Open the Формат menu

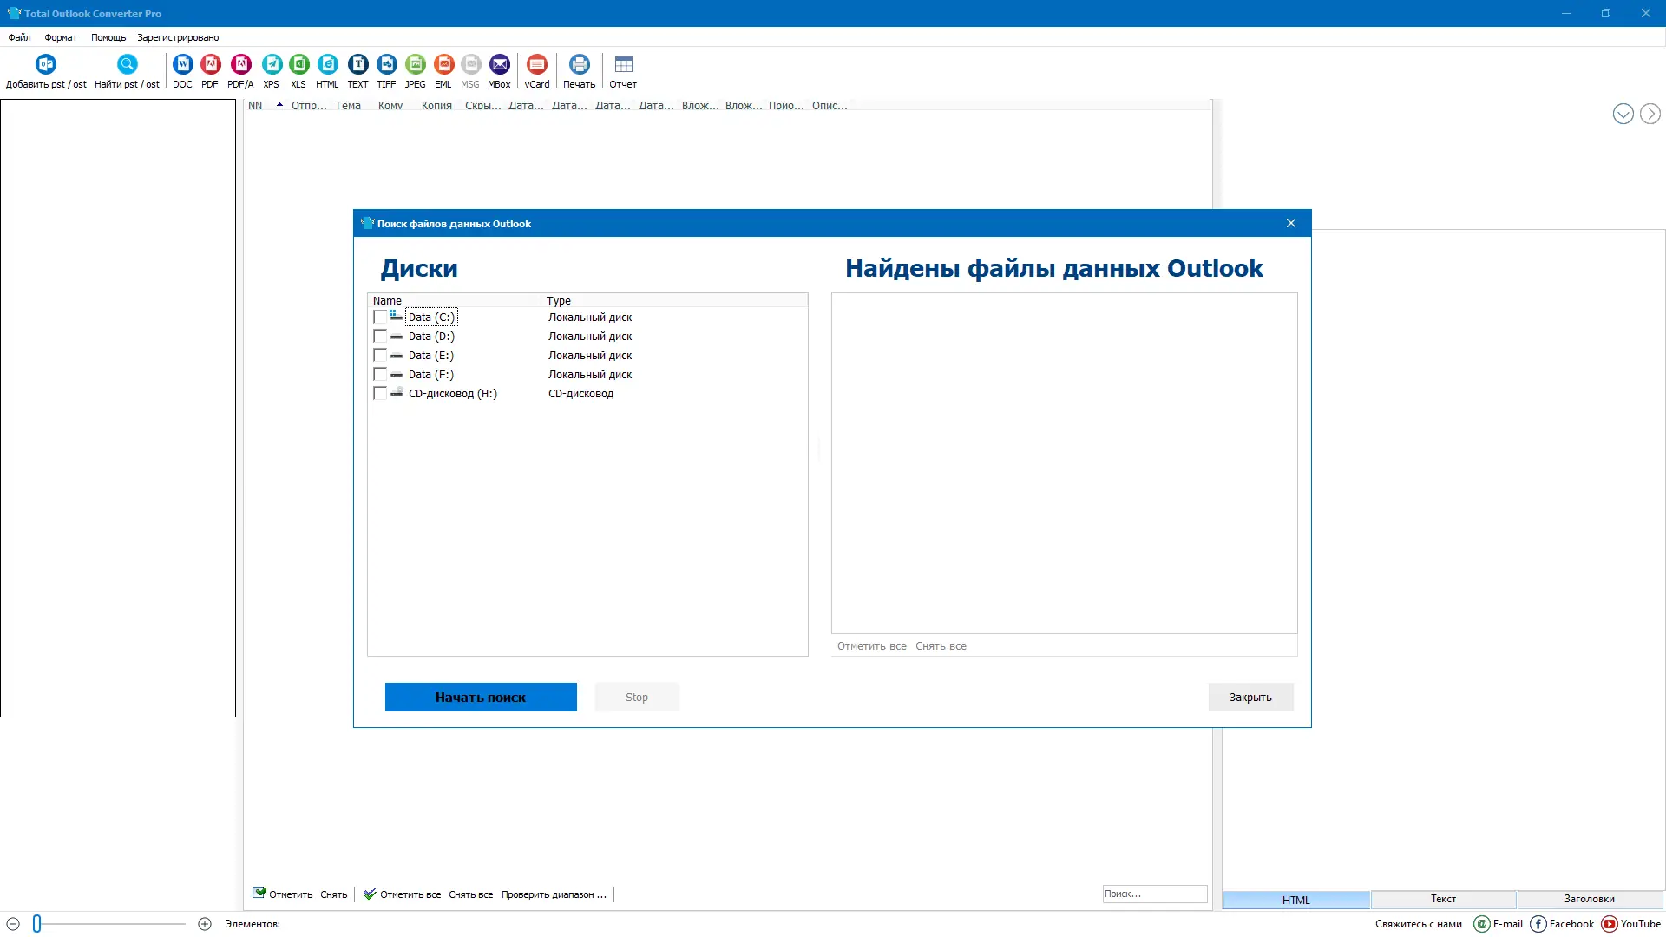coord(61,37)
